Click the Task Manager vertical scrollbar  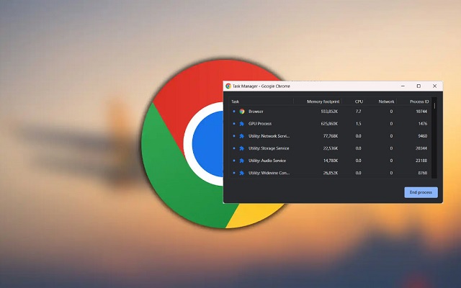(x=434, y=138)
